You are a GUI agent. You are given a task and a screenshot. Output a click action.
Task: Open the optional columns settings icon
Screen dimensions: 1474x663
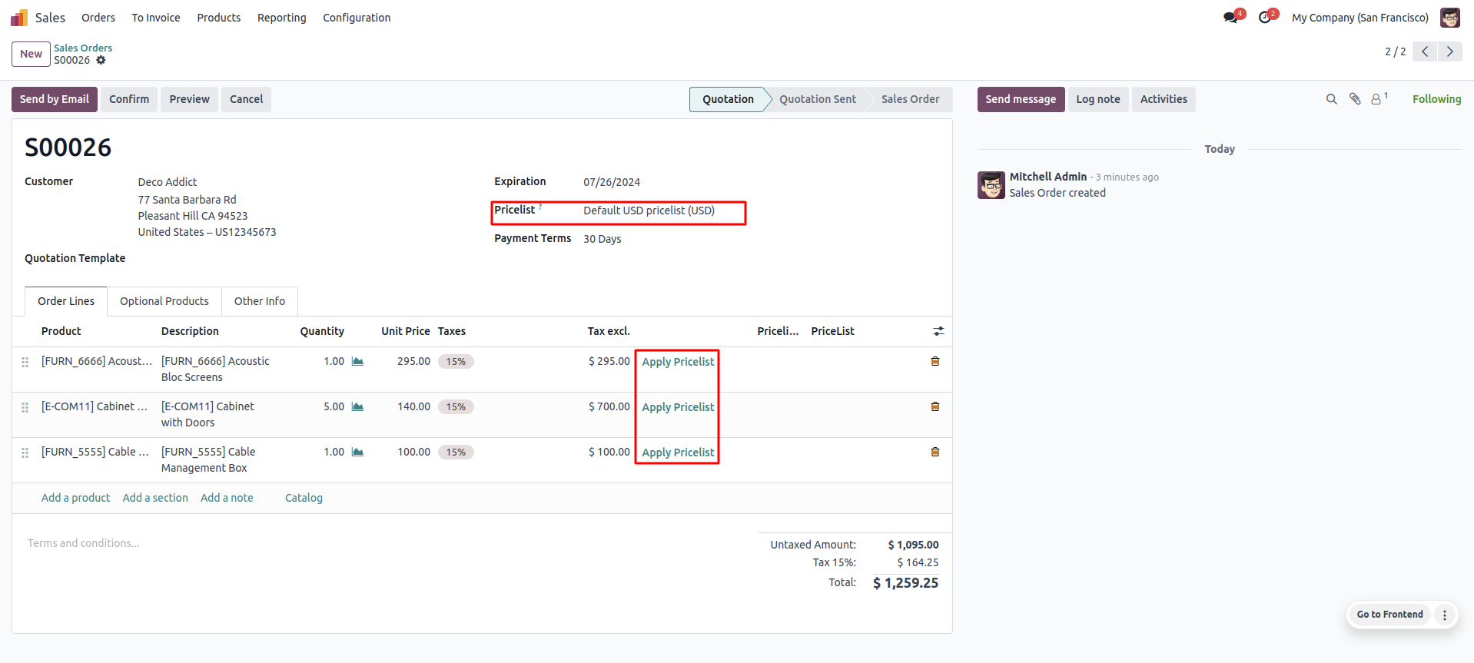click(x=938, y=331)
